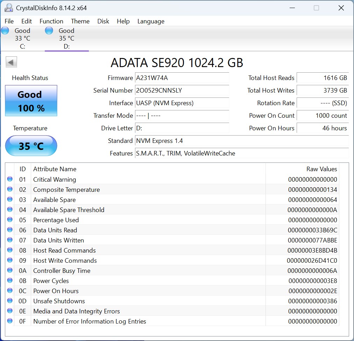This screenshot has width=354, height=341.
Task: Click the D: drive status orb
Action: [49, 30]
